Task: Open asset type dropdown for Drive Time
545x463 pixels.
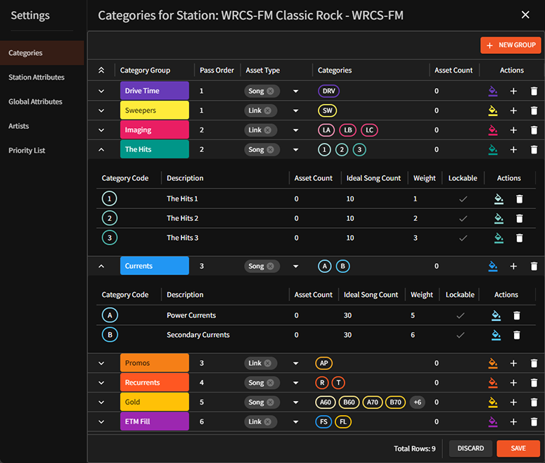Action: pos(295,91)
